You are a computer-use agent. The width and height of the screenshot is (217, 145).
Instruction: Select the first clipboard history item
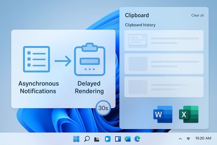164,40
